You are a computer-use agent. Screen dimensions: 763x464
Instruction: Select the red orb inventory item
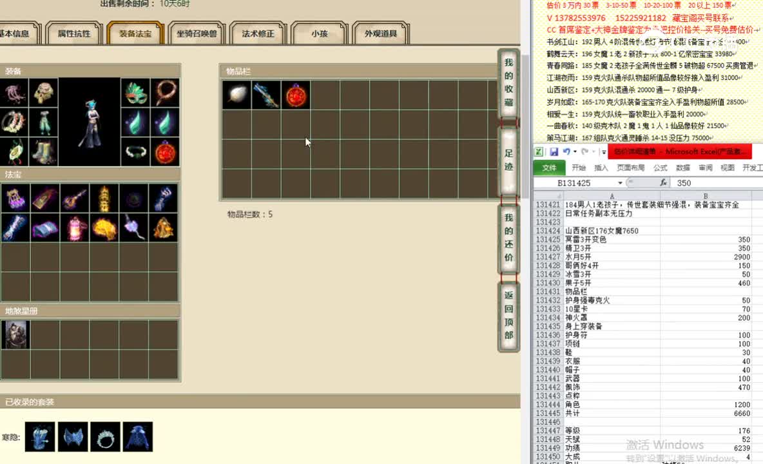pyautogui.click(x=296, y=95)
